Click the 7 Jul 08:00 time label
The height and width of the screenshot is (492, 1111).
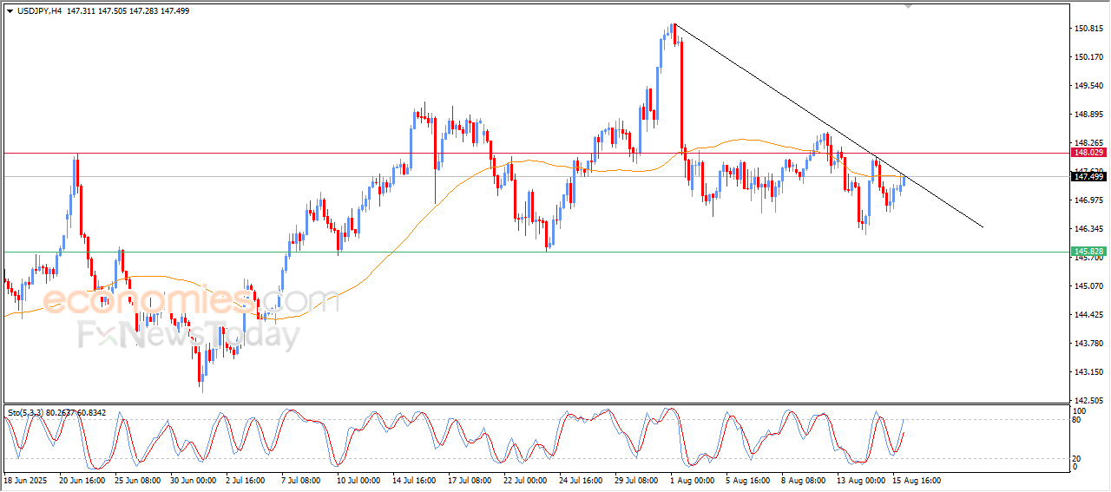[x=303, y=480]
